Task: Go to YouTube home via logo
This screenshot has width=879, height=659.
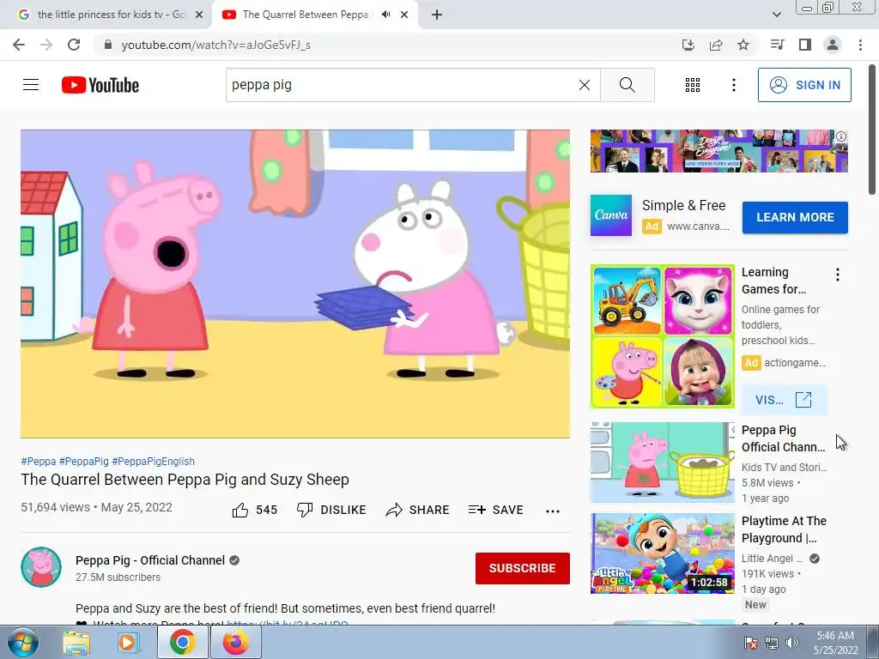Action: pos(100,85)
